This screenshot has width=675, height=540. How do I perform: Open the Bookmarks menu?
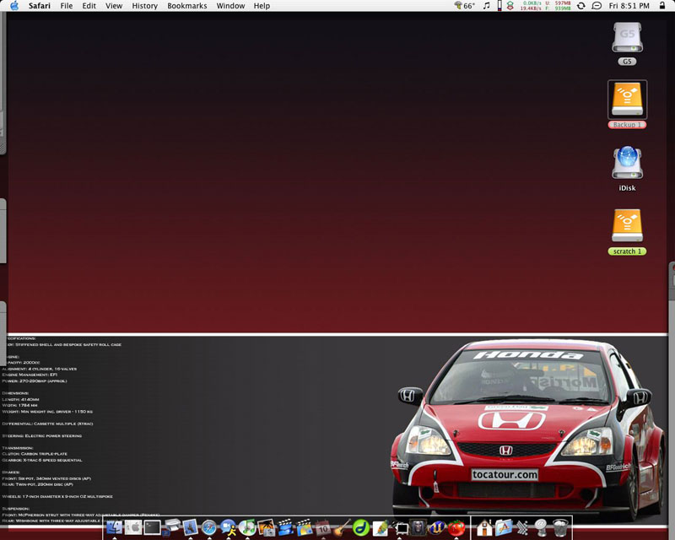(x=186, y=6)
